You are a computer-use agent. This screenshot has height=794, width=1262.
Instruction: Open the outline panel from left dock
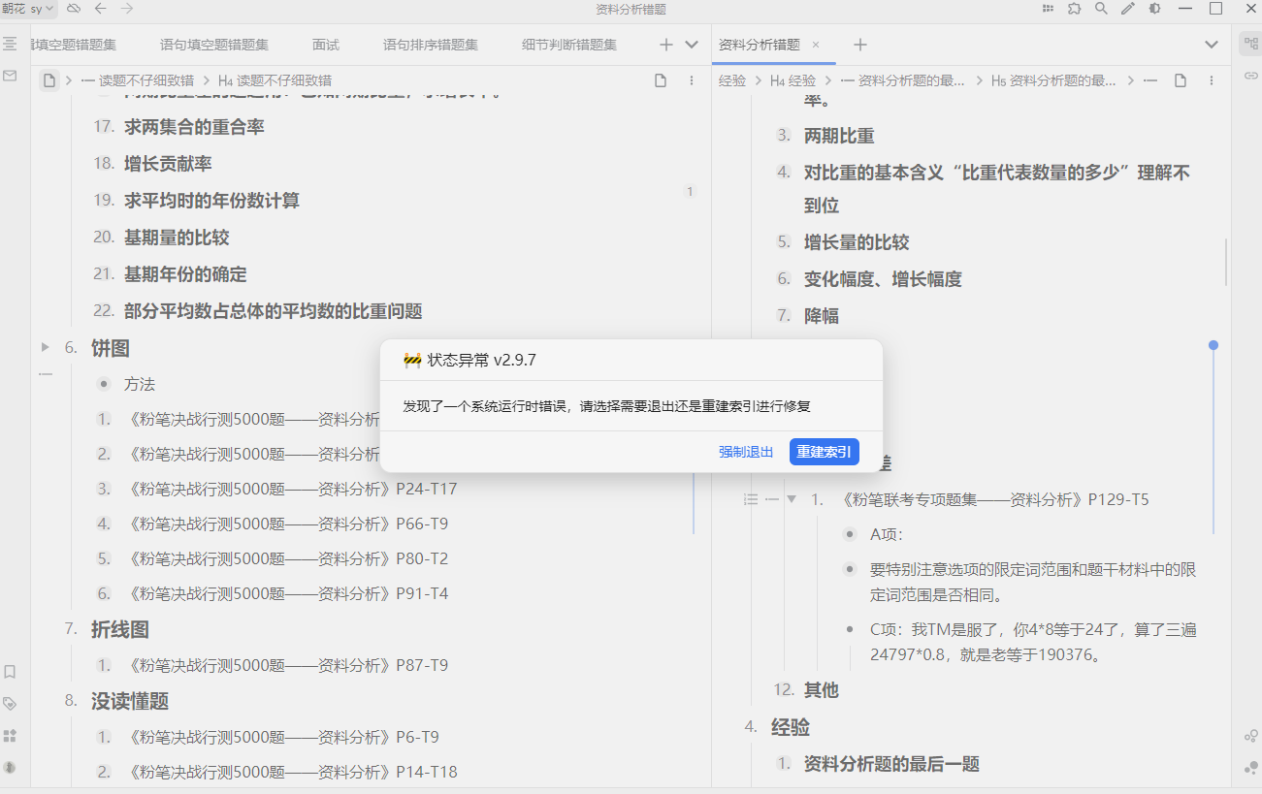coord(10,45)
